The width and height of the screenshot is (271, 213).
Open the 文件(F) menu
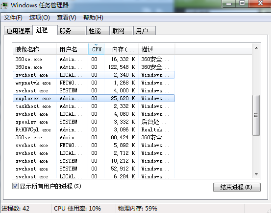13,18
